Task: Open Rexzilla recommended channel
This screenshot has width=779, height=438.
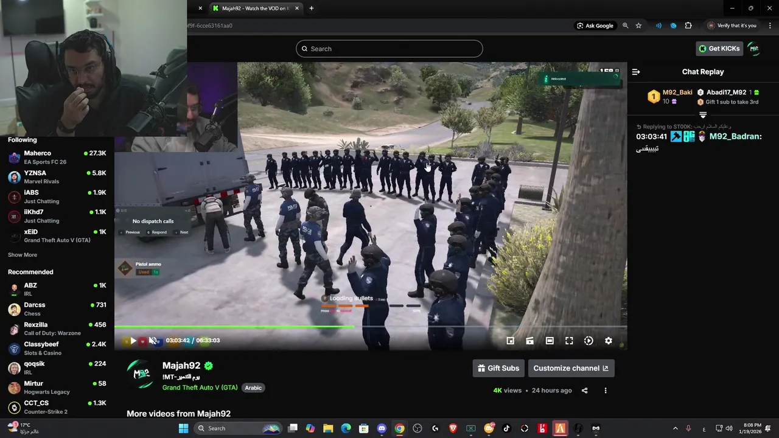Action: [x=57, y=328]
